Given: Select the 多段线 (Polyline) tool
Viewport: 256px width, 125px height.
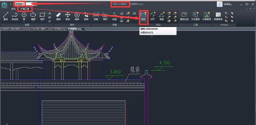Looking at the screenshot, I should (15, 16).
